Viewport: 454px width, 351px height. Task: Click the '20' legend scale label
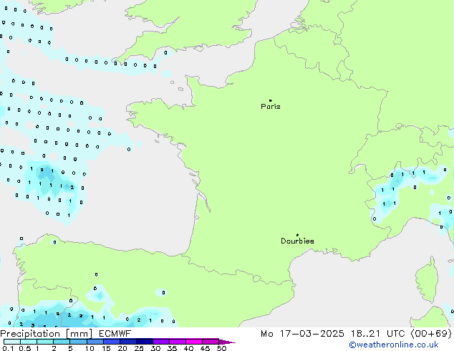[122, 348]
